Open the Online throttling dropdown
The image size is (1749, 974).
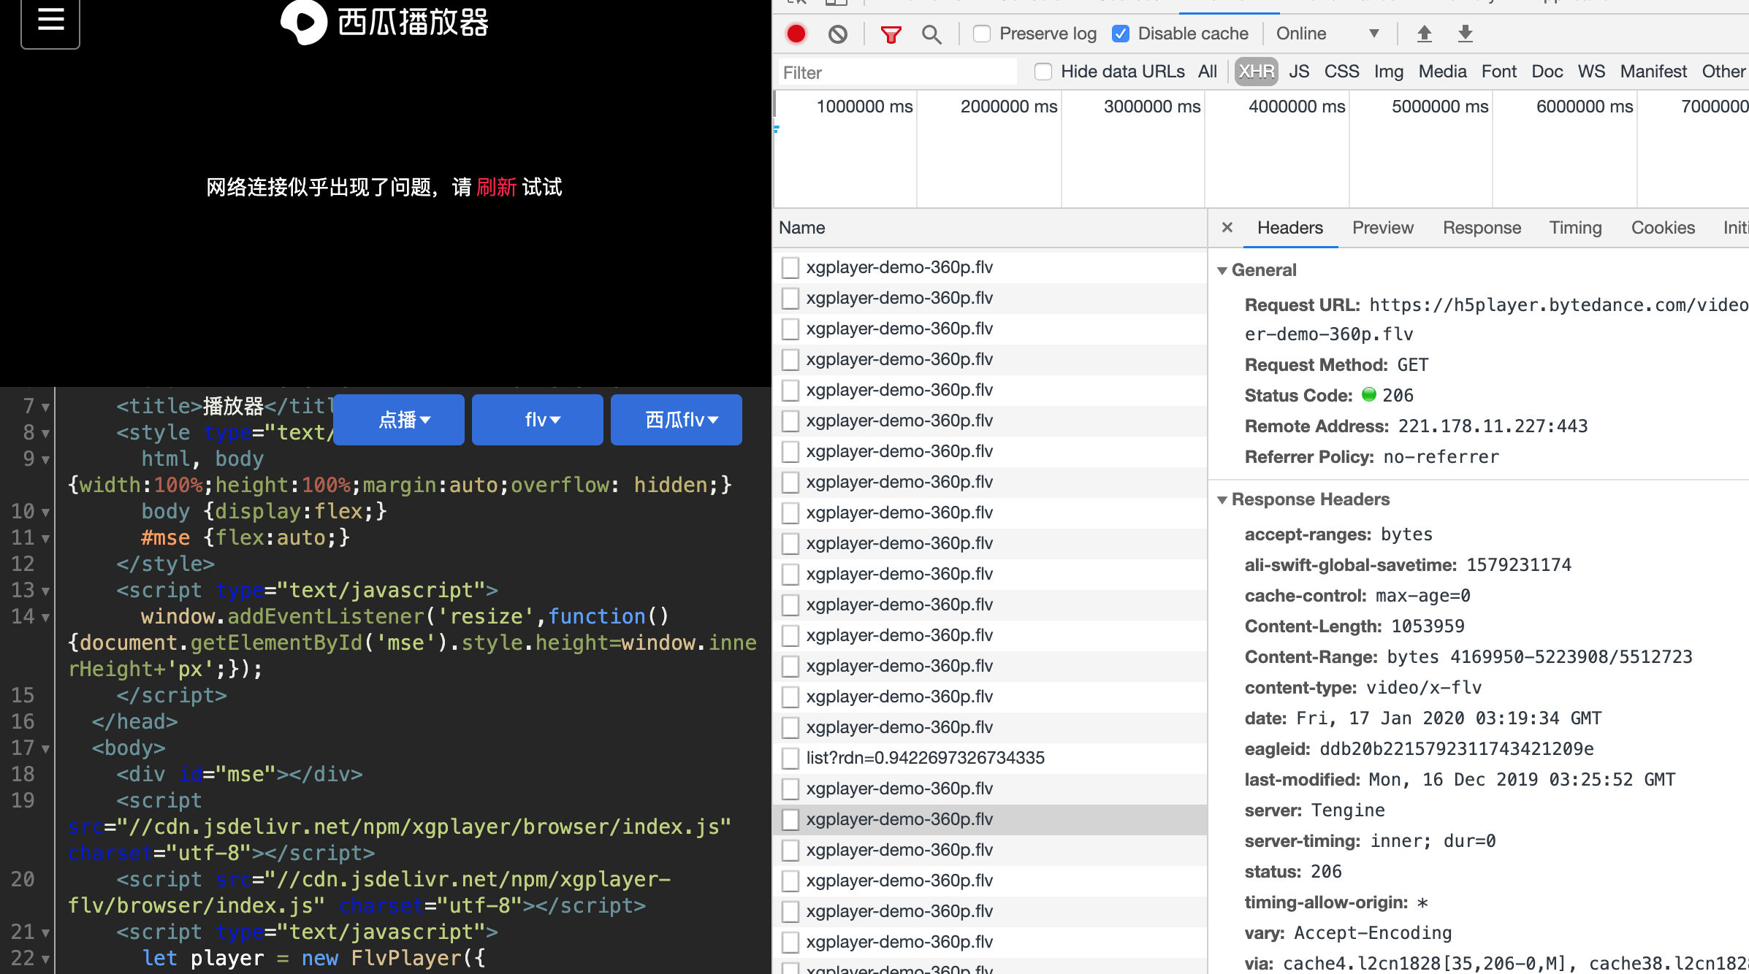(x=1330, y=34)
